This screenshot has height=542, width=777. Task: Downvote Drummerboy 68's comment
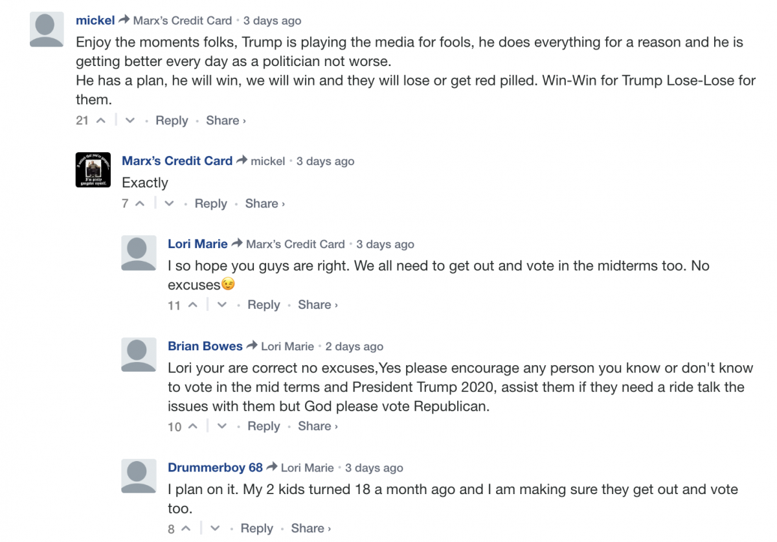coord(216,528)
